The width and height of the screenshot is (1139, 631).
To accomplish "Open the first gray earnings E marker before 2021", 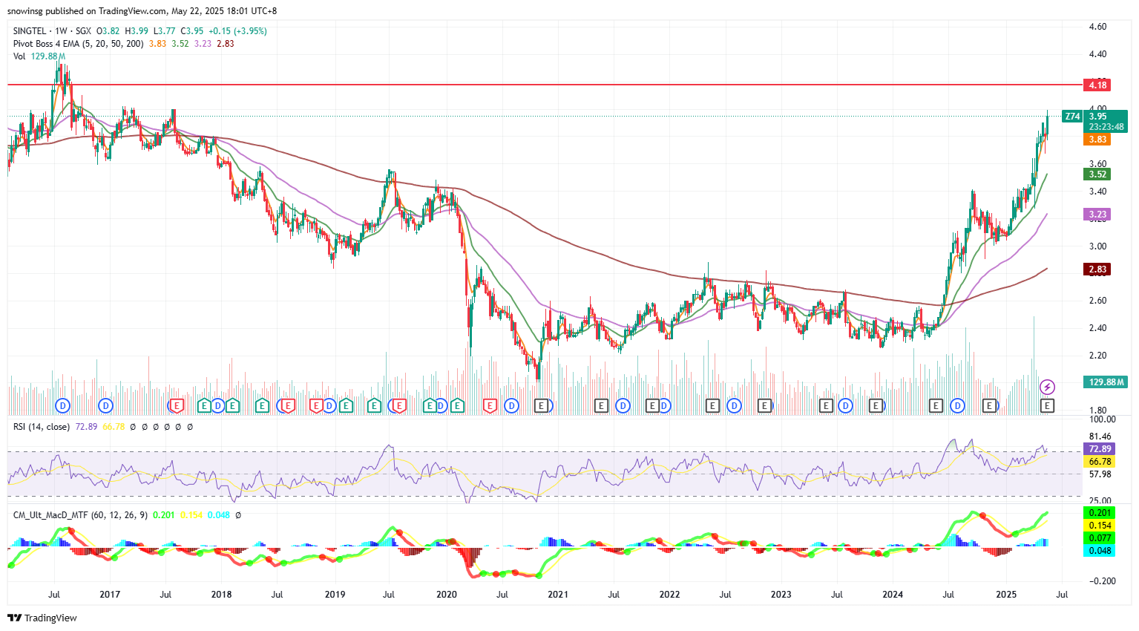I will (541, 405).
